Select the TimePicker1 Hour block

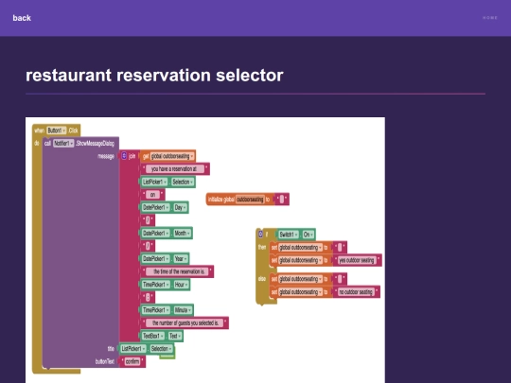pyautogui.click(x=165, y=285)
